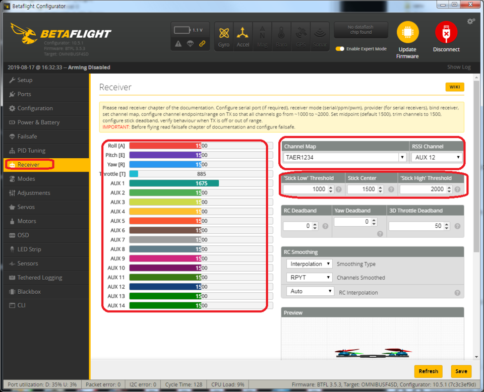484x392 pixels.
Task: Open the Modes tab
Action: click(x=46, y=179)
